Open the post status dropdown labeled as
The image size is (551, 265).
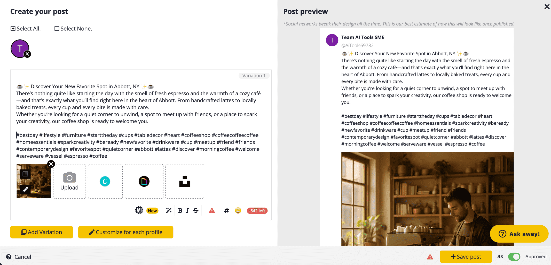(500, 257)
